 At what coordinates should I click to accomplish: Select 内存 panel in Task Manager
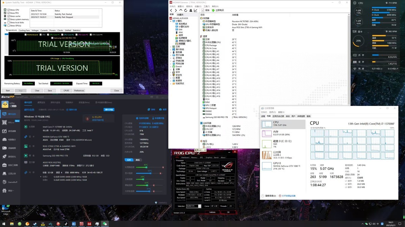click(283, 134)
